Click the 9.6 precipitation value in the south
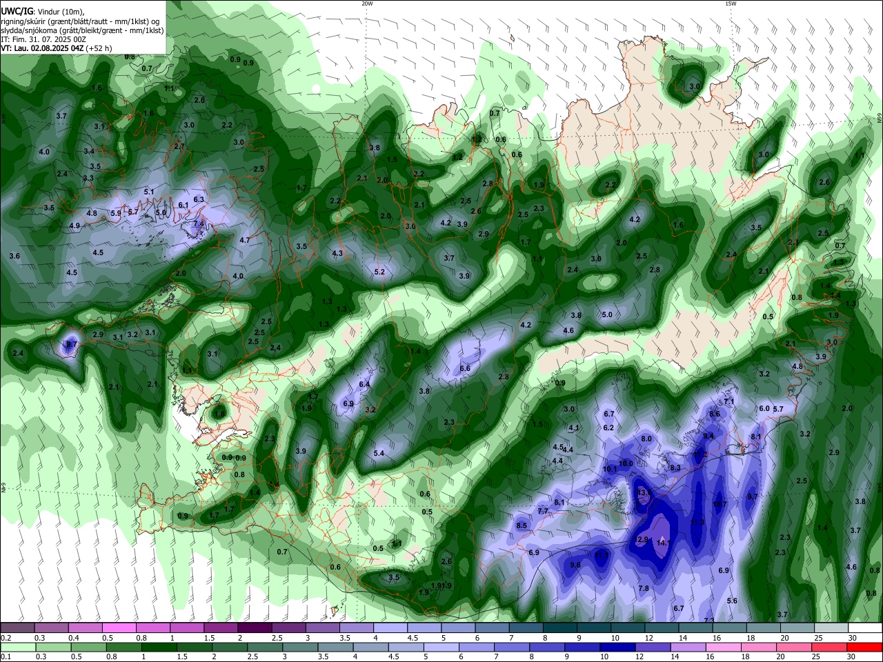 (575, 565)
